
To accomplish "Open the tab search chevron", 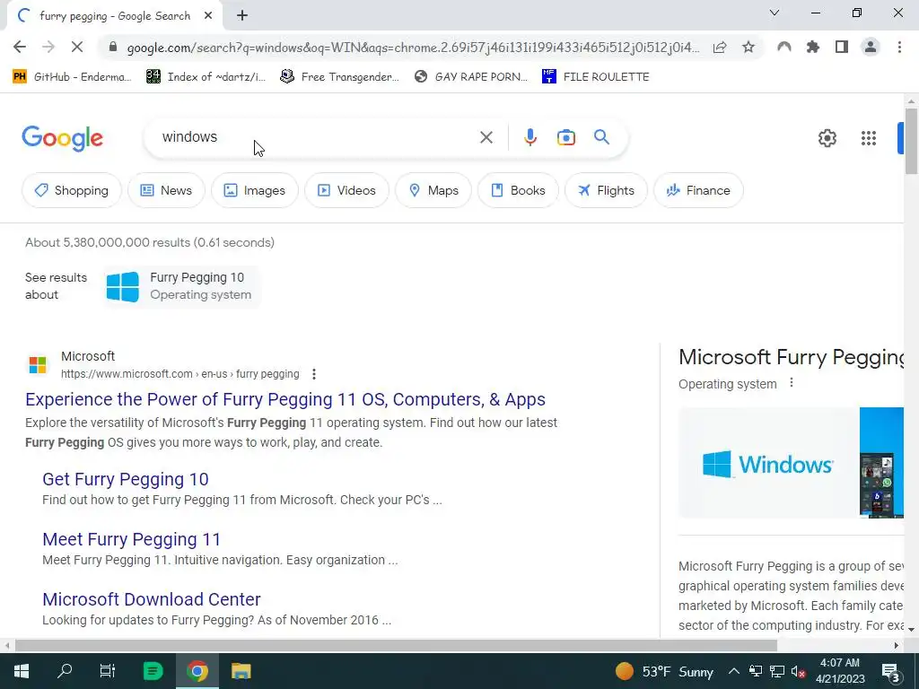I will pyautogui.click(x=775, y=13).
